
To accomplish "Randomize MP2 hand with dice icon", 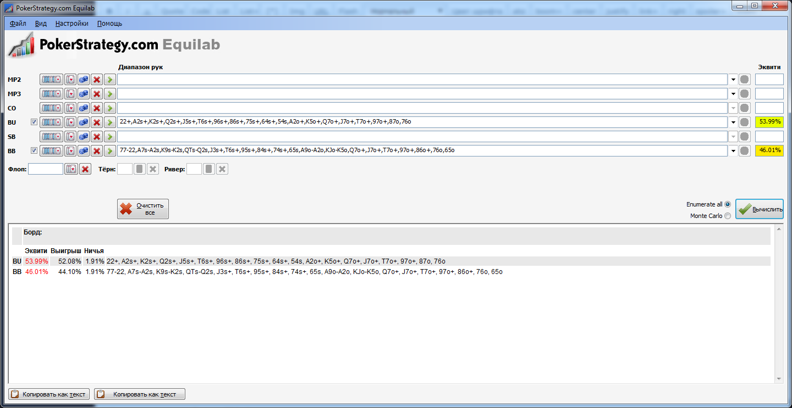I will point(84,80).
